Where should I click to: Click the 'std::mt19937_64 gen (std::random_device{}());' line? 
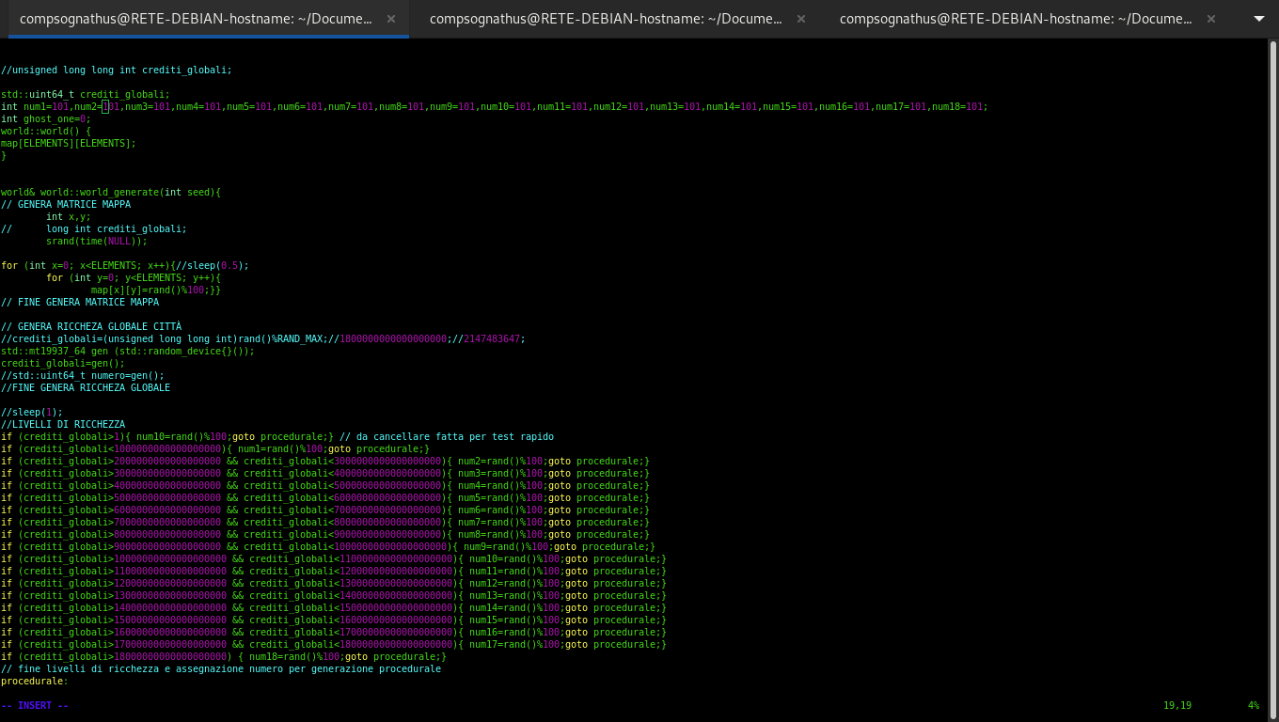click(x=128, y=351)
